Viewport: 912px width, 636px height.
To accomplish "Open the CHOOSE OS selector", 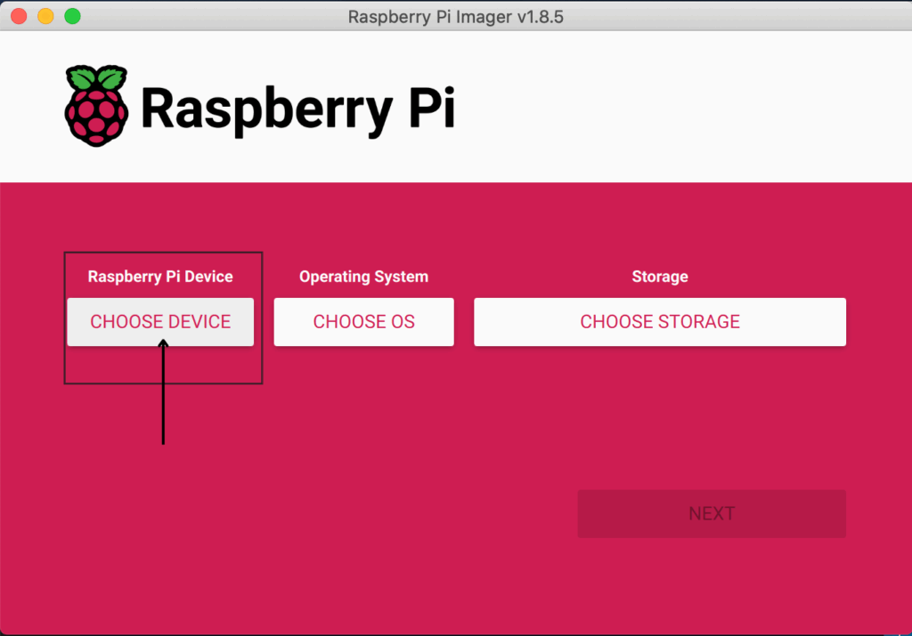I will 364,322.
